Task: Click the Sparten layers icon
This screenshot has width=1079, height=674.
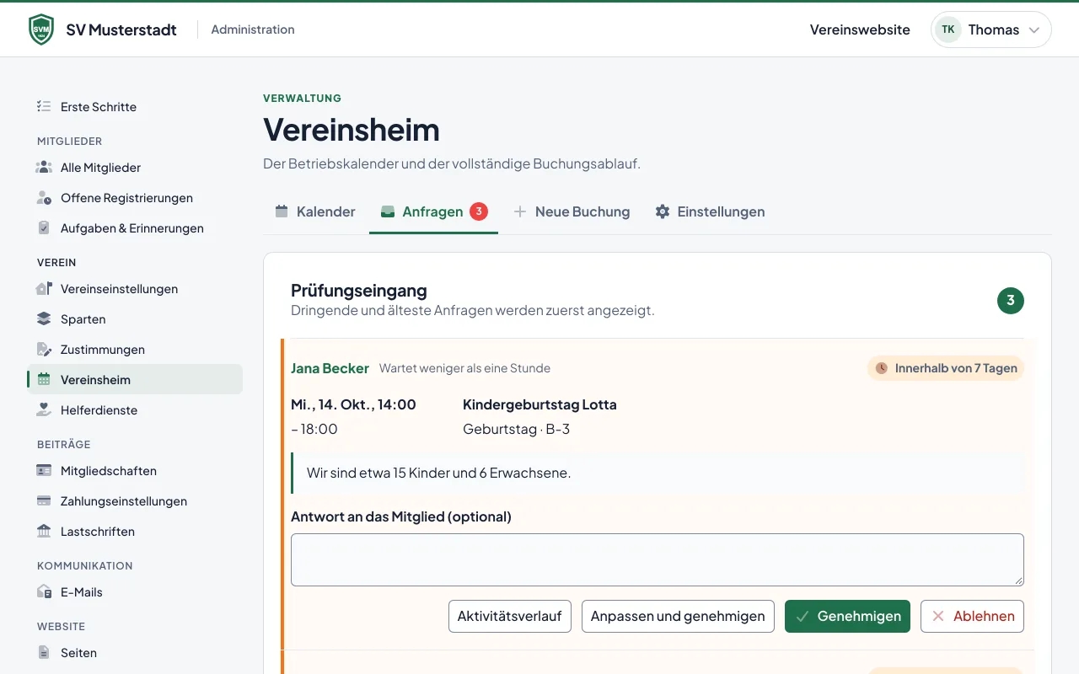Action: point(44,319)
